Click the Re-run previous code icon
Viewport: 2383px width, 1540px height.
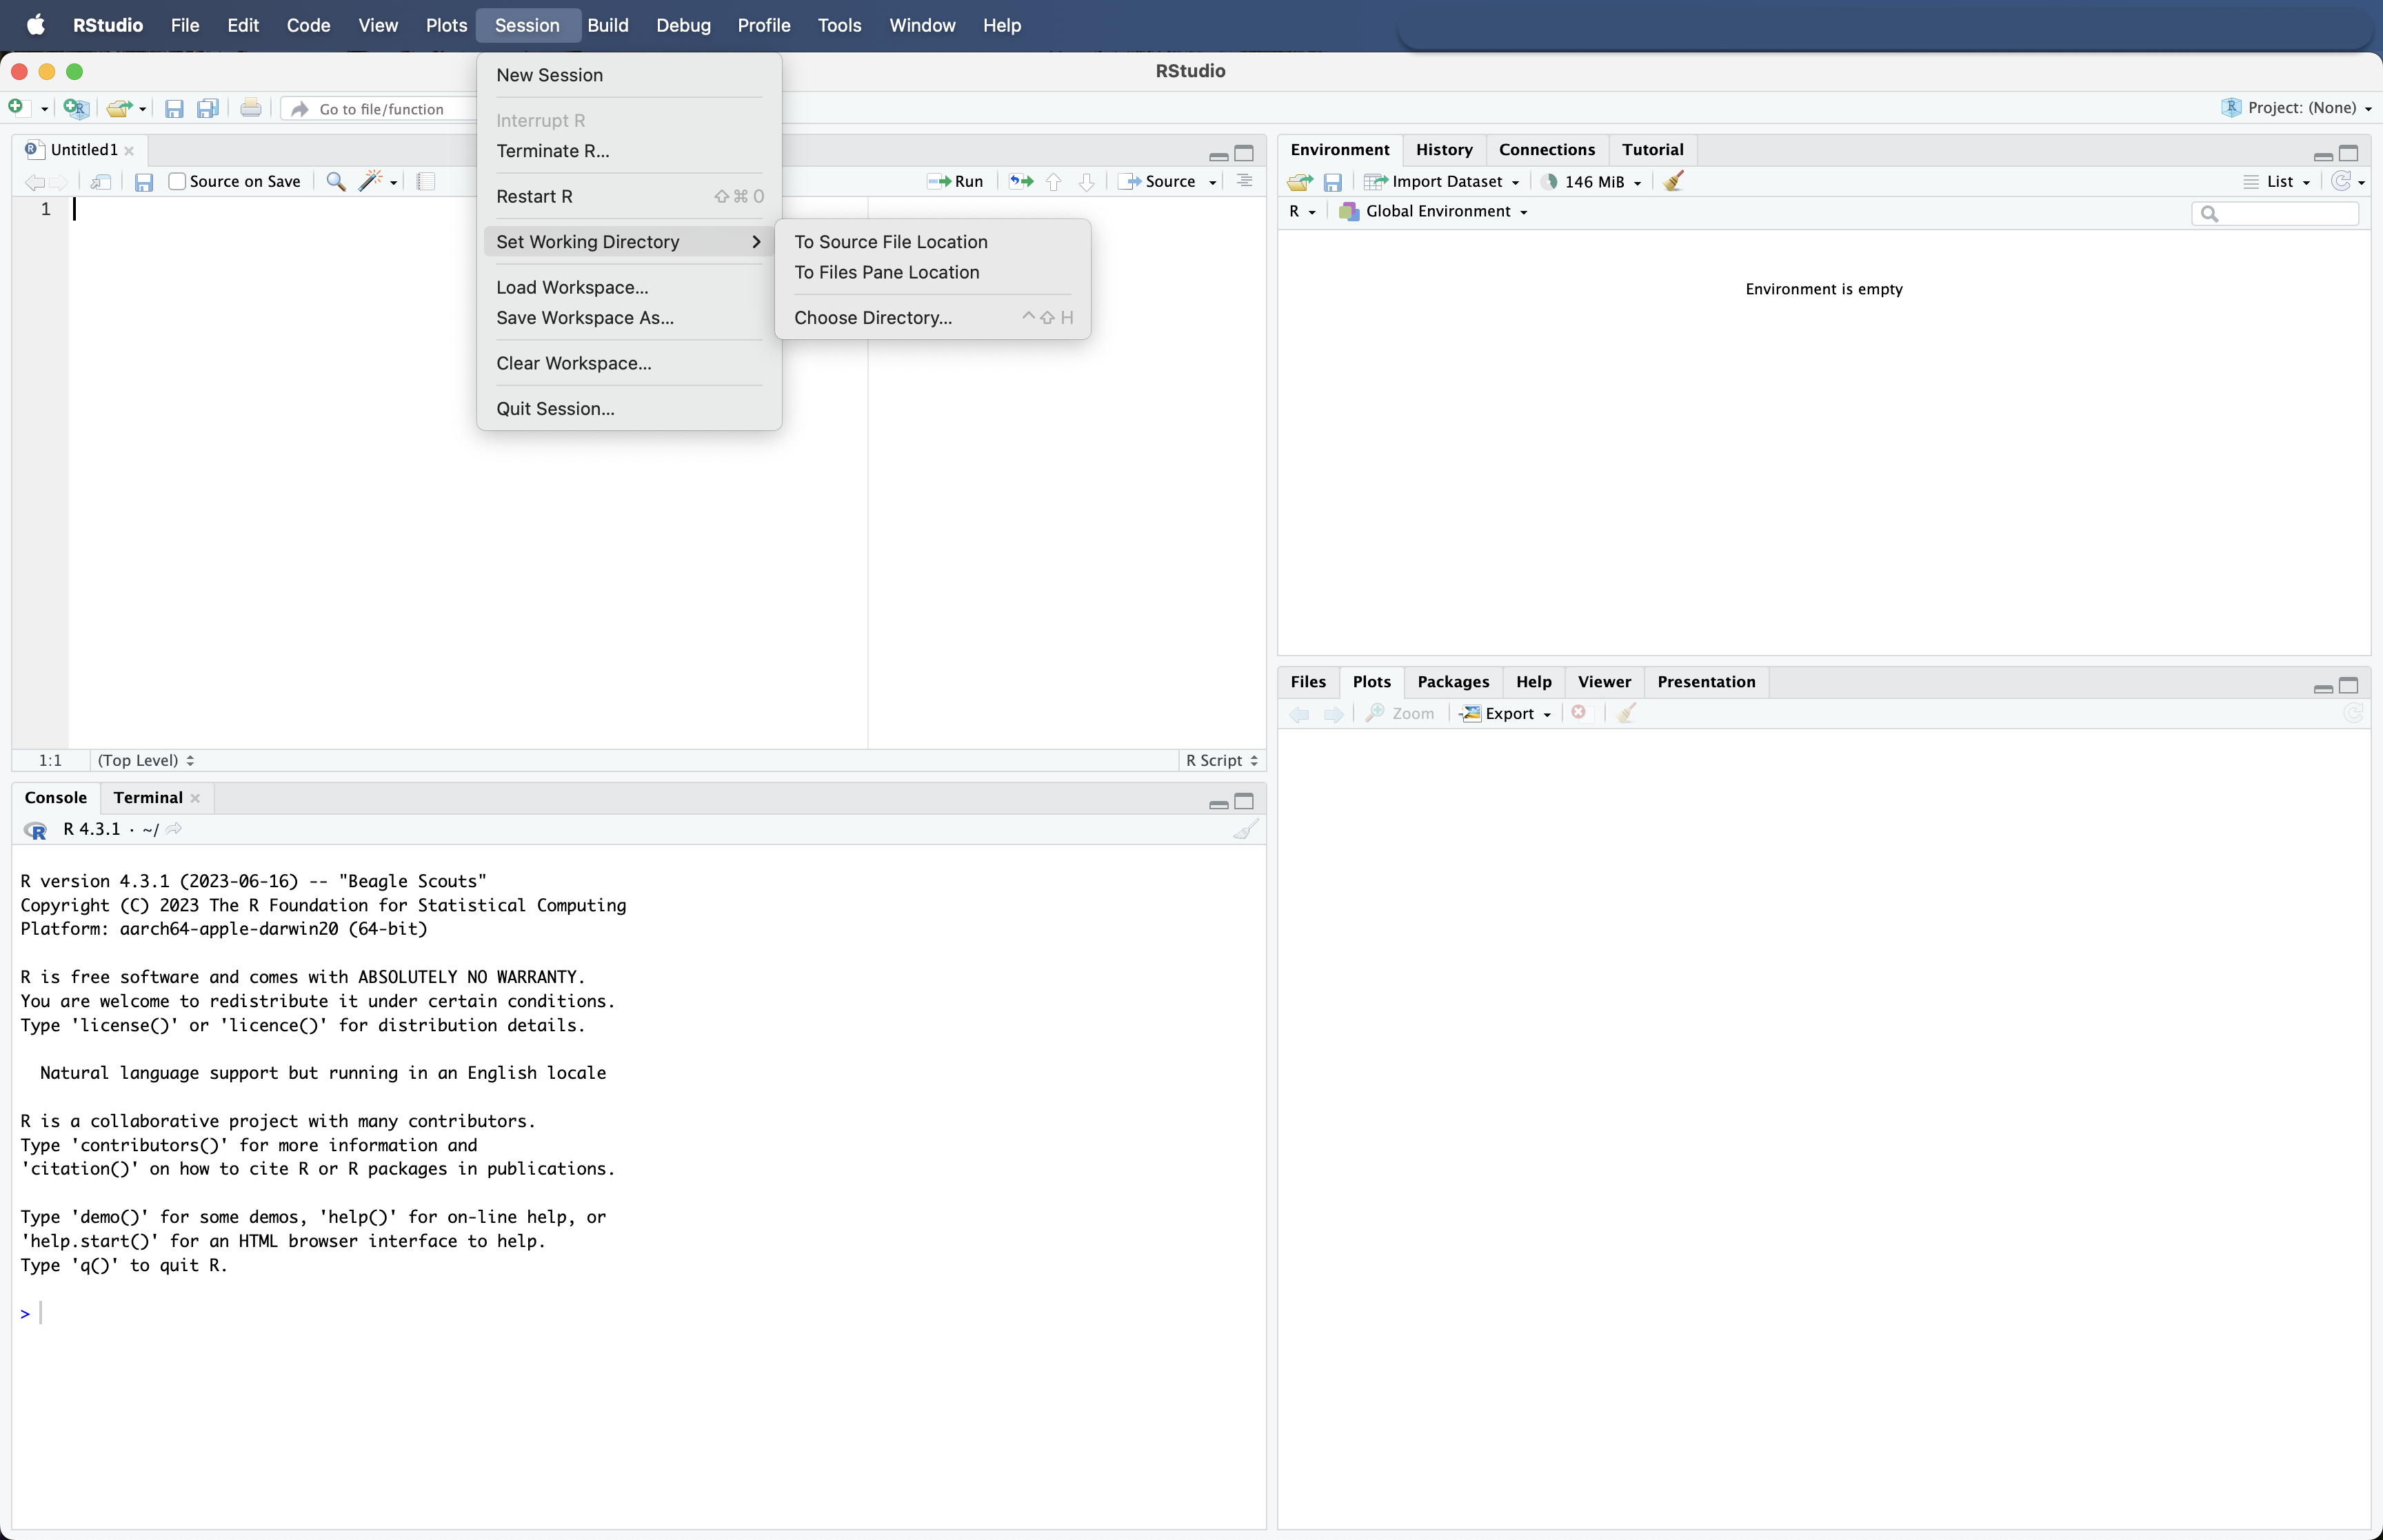point(1021,182)
